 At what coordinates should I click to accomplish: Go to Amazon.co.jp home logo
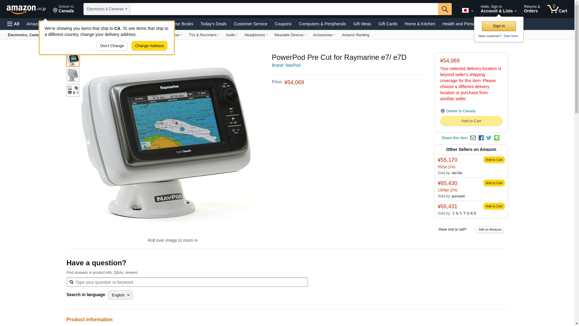coord(26,9)
